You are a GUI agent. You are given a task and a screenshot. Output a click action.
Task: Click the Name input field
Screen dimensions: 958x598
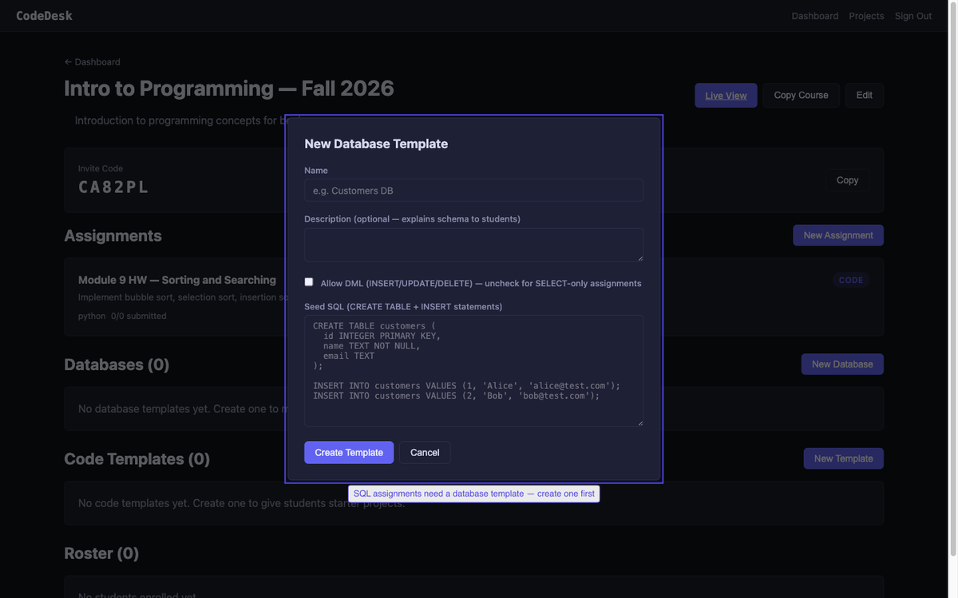pos(473,190)
